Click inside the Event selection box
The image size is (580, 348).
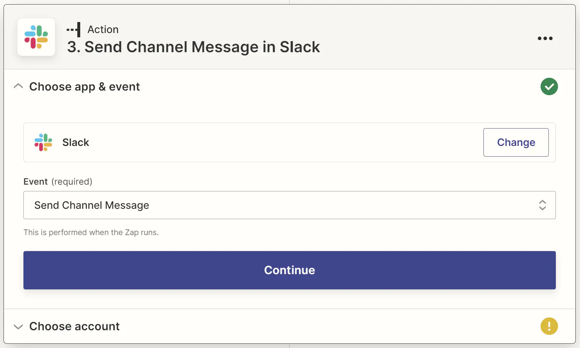(x=248, y=205)
